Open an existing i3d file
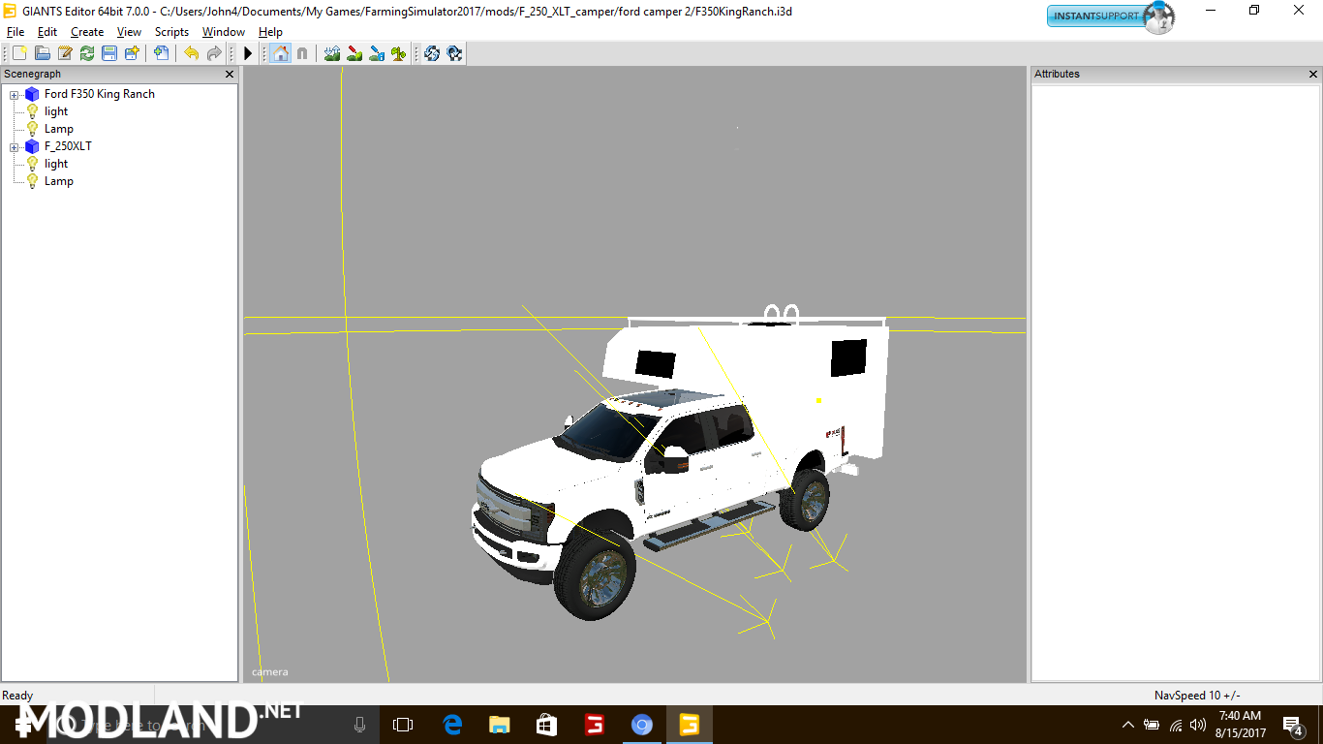The width and height of the screenshot is (1323, 744). click(43, 53)
